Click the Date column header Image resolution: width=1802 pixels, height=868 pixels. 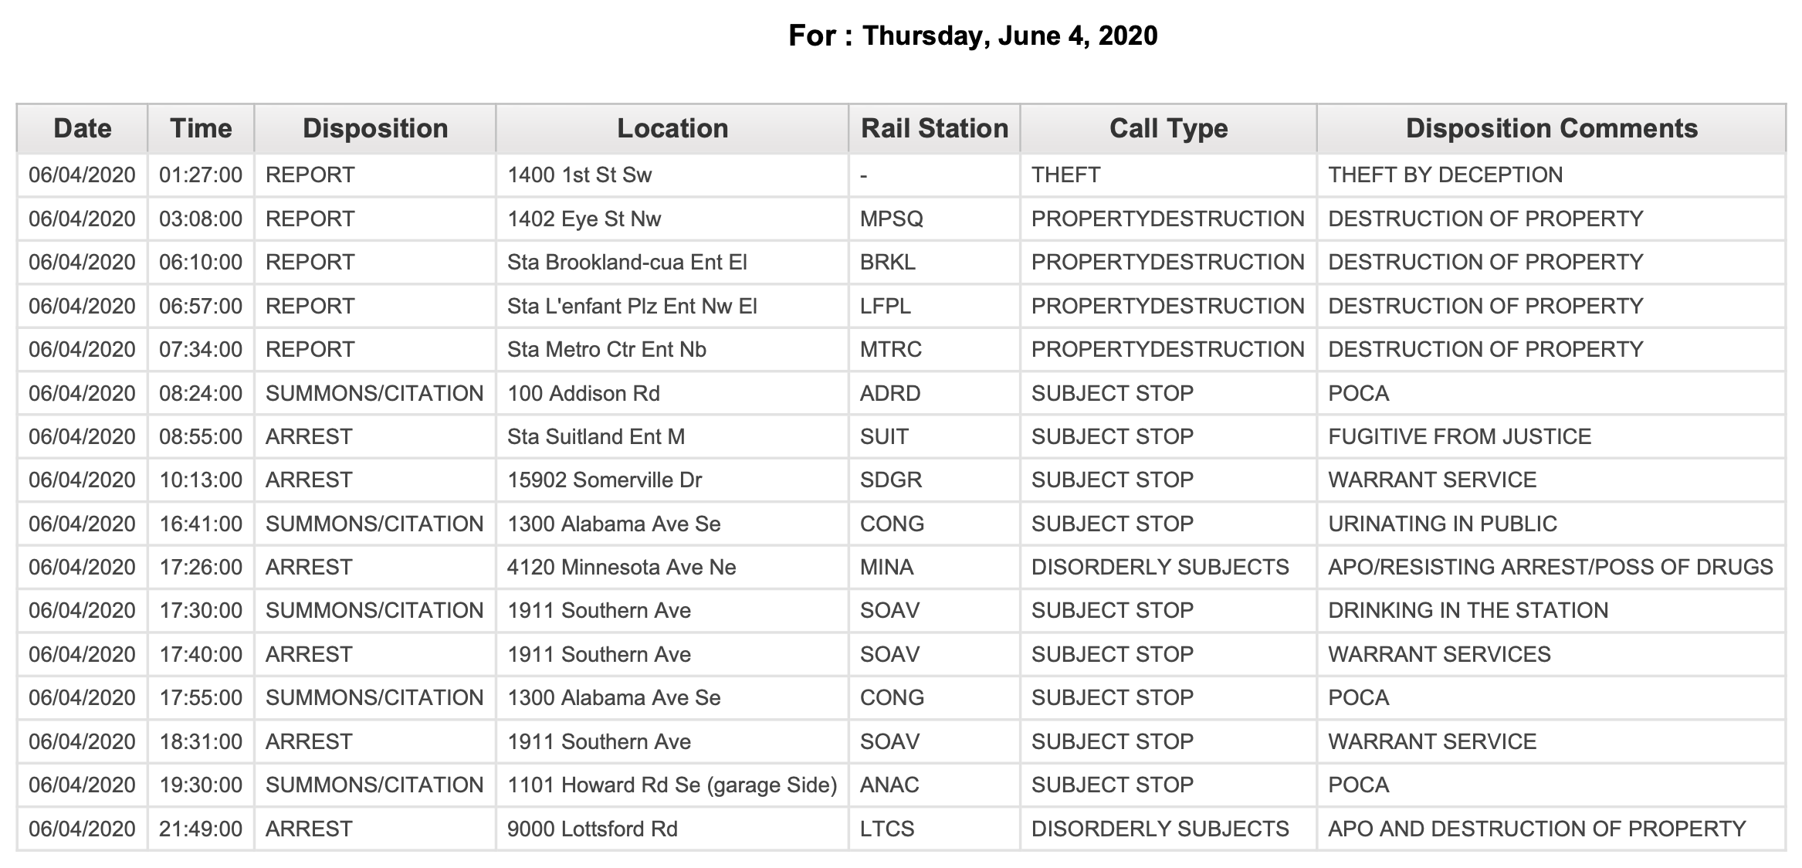83,128
